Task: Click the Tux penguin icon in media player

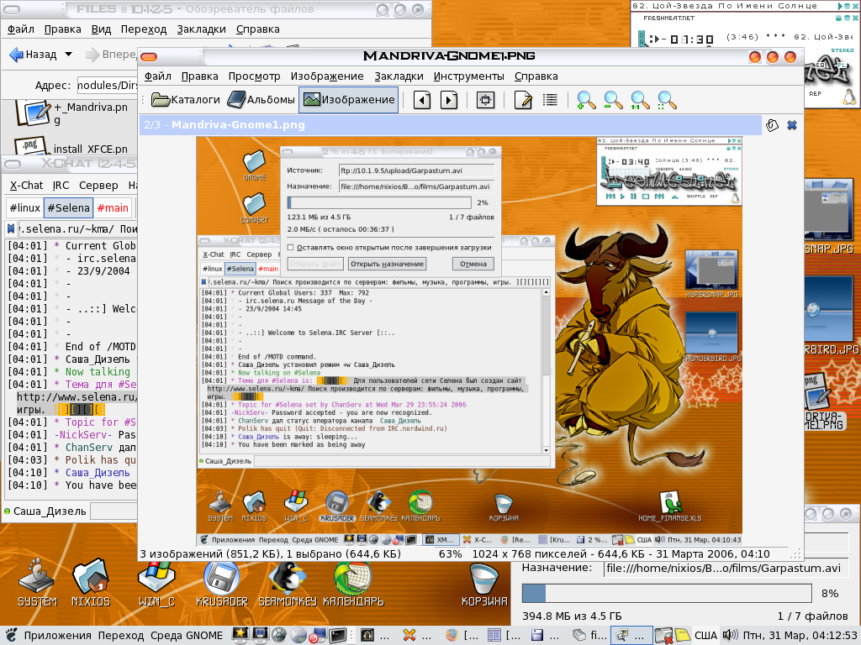Action: point(849,97)
